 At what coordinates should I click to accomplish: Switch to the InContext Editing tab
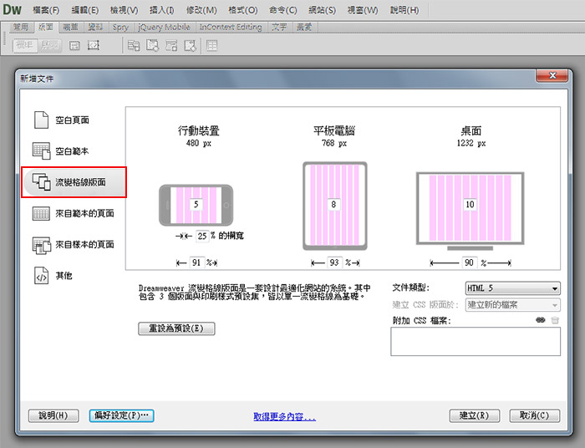[x=231, y=27]
